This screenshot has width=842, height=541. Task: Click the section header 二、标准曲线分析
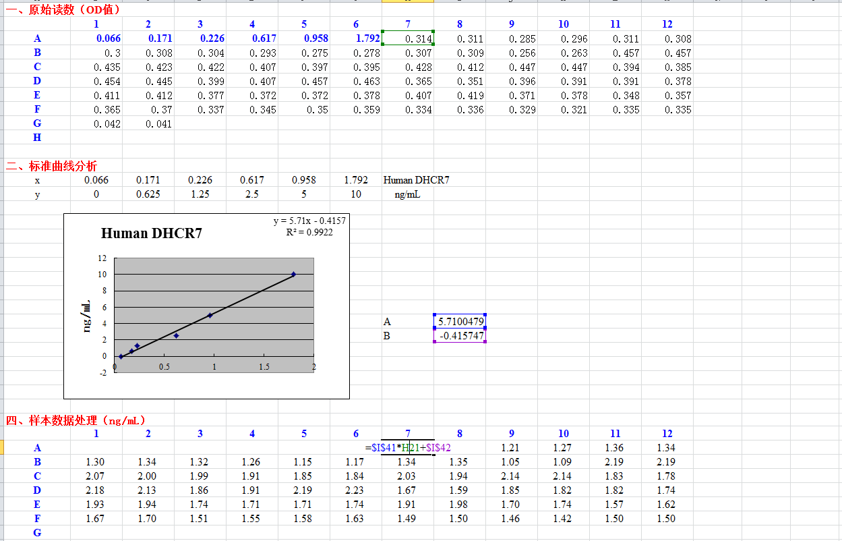[52, 166]
